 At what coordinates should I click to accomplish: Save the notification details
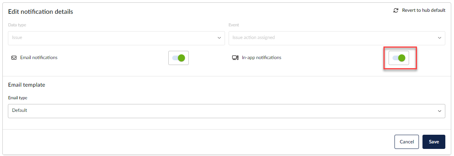[434, 142]
